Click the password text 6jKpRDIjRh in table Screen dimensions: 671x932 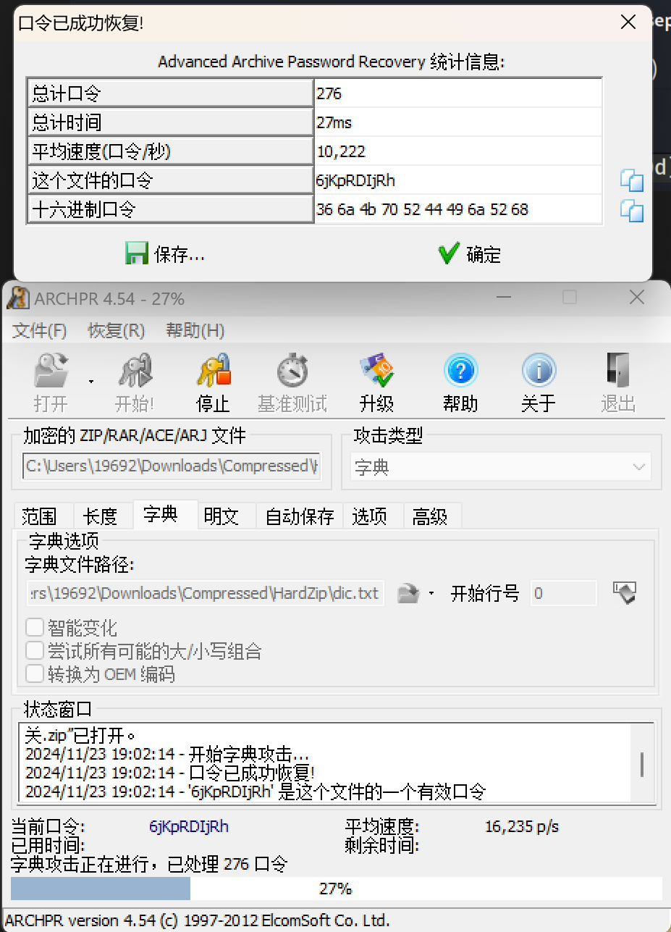pyautogui.click(x=355, y=180)
